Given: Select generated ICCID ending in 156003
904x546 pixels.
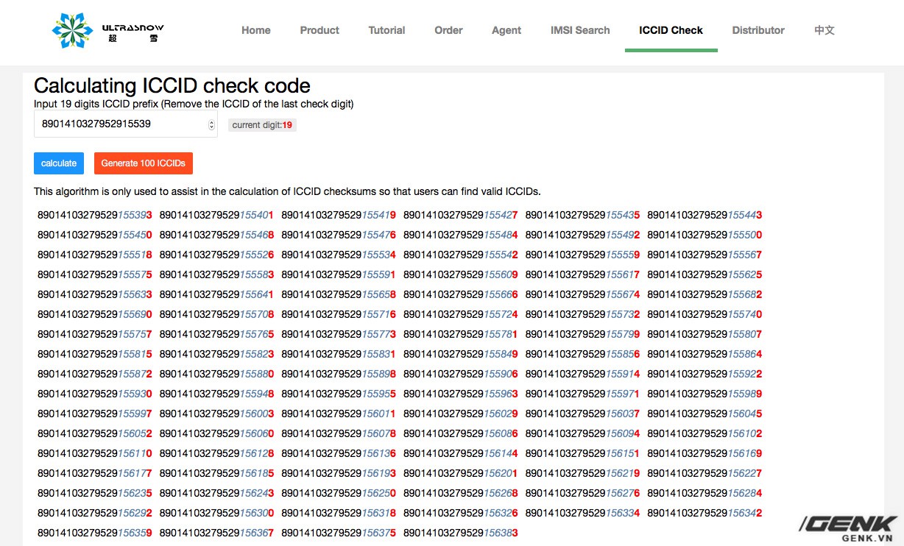Looking at the screenshot, I should pos(216,414).
